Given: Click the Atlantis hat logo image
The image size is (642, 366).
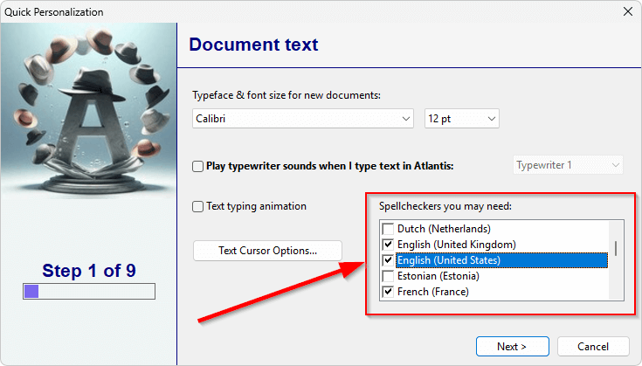Looking at the screenshot, I should (88, 111).
